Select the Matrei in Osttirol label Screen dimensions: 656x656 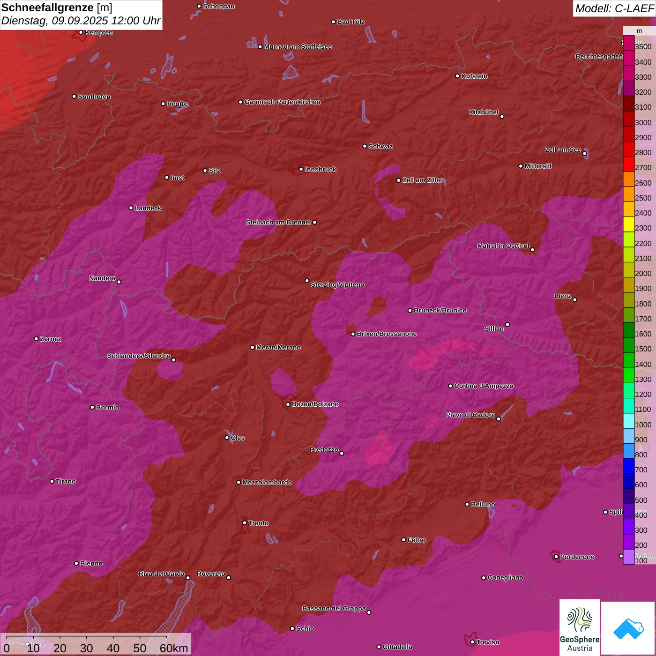(503, 246)
